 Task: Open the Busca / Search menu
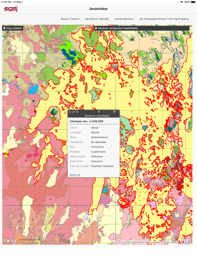coord(70,19)
